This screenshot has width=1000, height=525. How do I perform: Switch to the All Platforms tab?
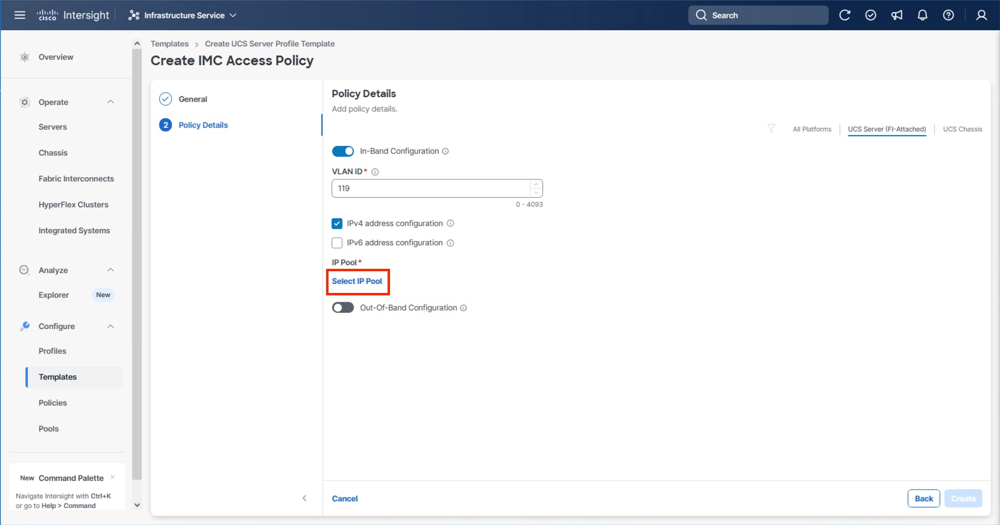pyautogui.click(x=811, y=129)
